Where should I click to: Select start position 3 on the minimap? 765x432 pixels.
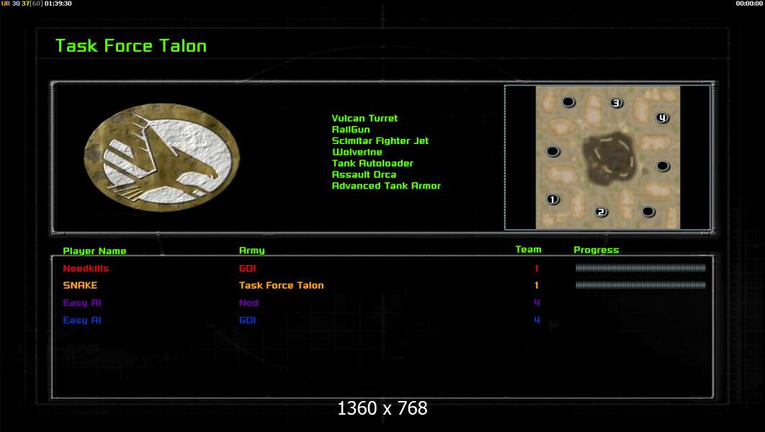pos(616,103)
